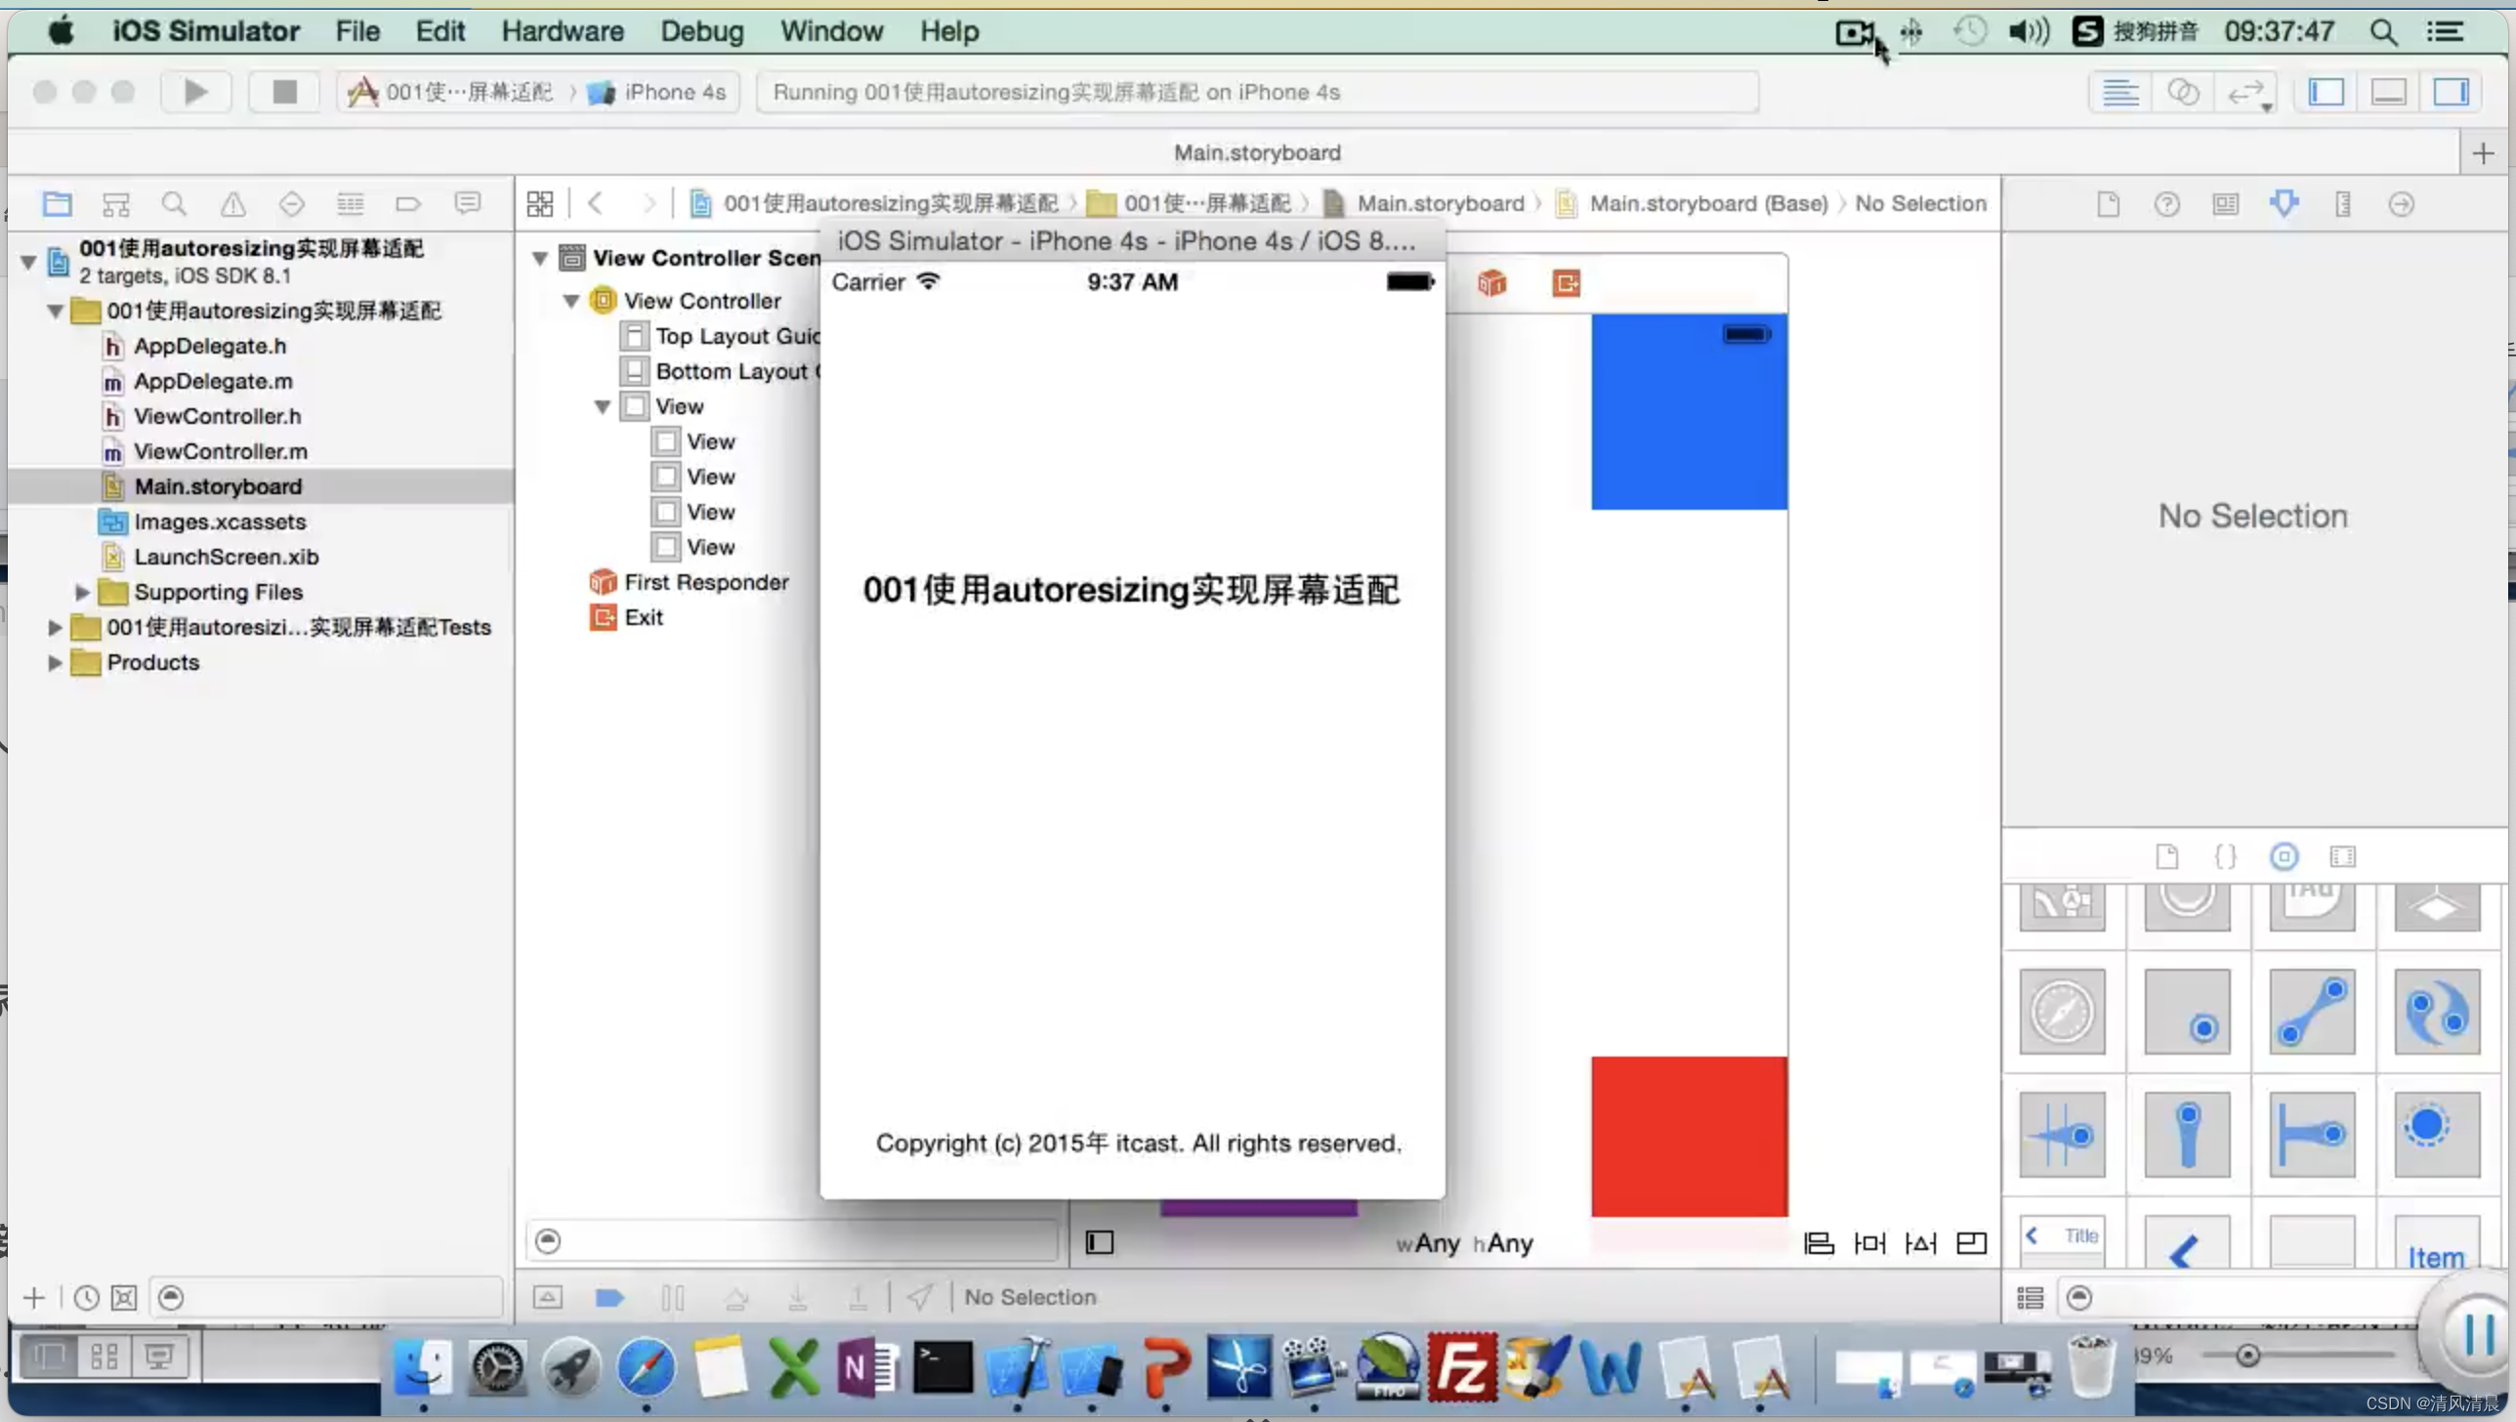Open the Debug menu
Screen dimensions: 2516x1422
[701, 31]
